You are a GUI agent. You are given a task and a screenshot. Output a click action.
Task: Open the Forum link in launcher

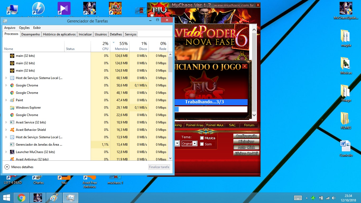[x=249, y=125]
